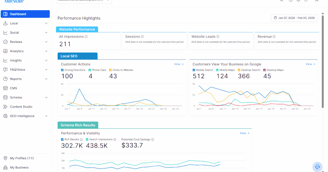Screen dimensions: 328x172
Task: Expand the GEO Intelligence menu chevron
Action: 46,116
